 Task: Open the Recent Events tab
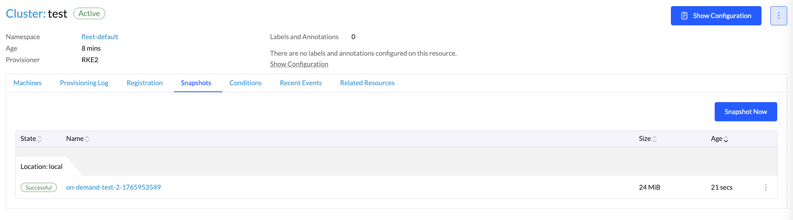tap(301, 83)
